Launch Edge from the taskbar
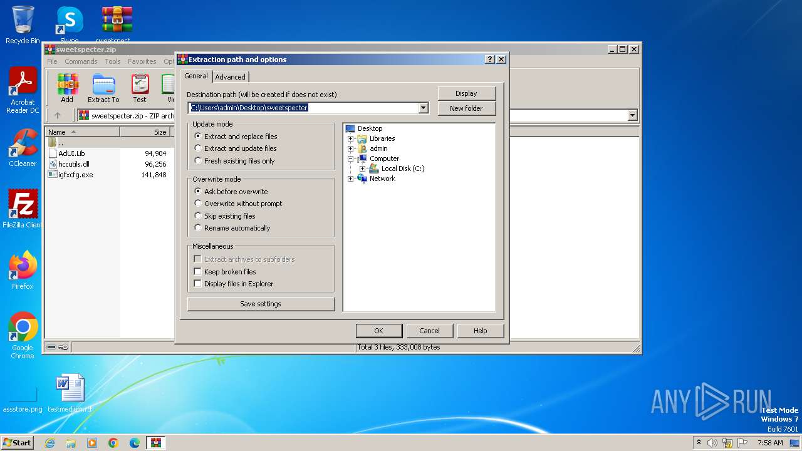 [135, 443]
